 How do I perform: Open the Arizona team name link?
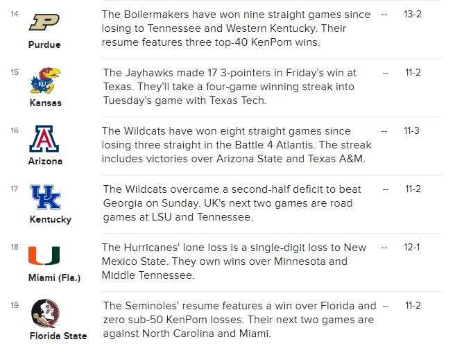[45, 161]
